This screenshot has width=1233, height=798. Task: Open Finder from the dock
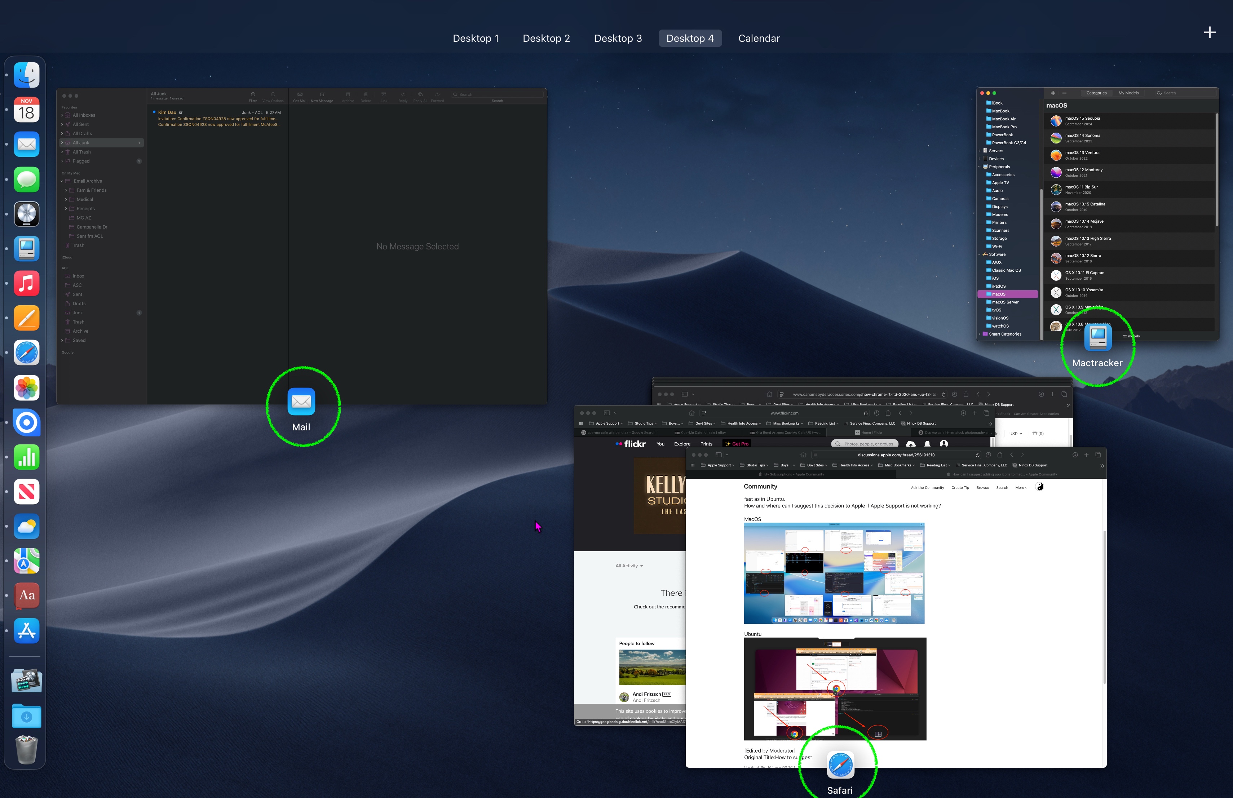pyautogui.click(x=26, y=76)
